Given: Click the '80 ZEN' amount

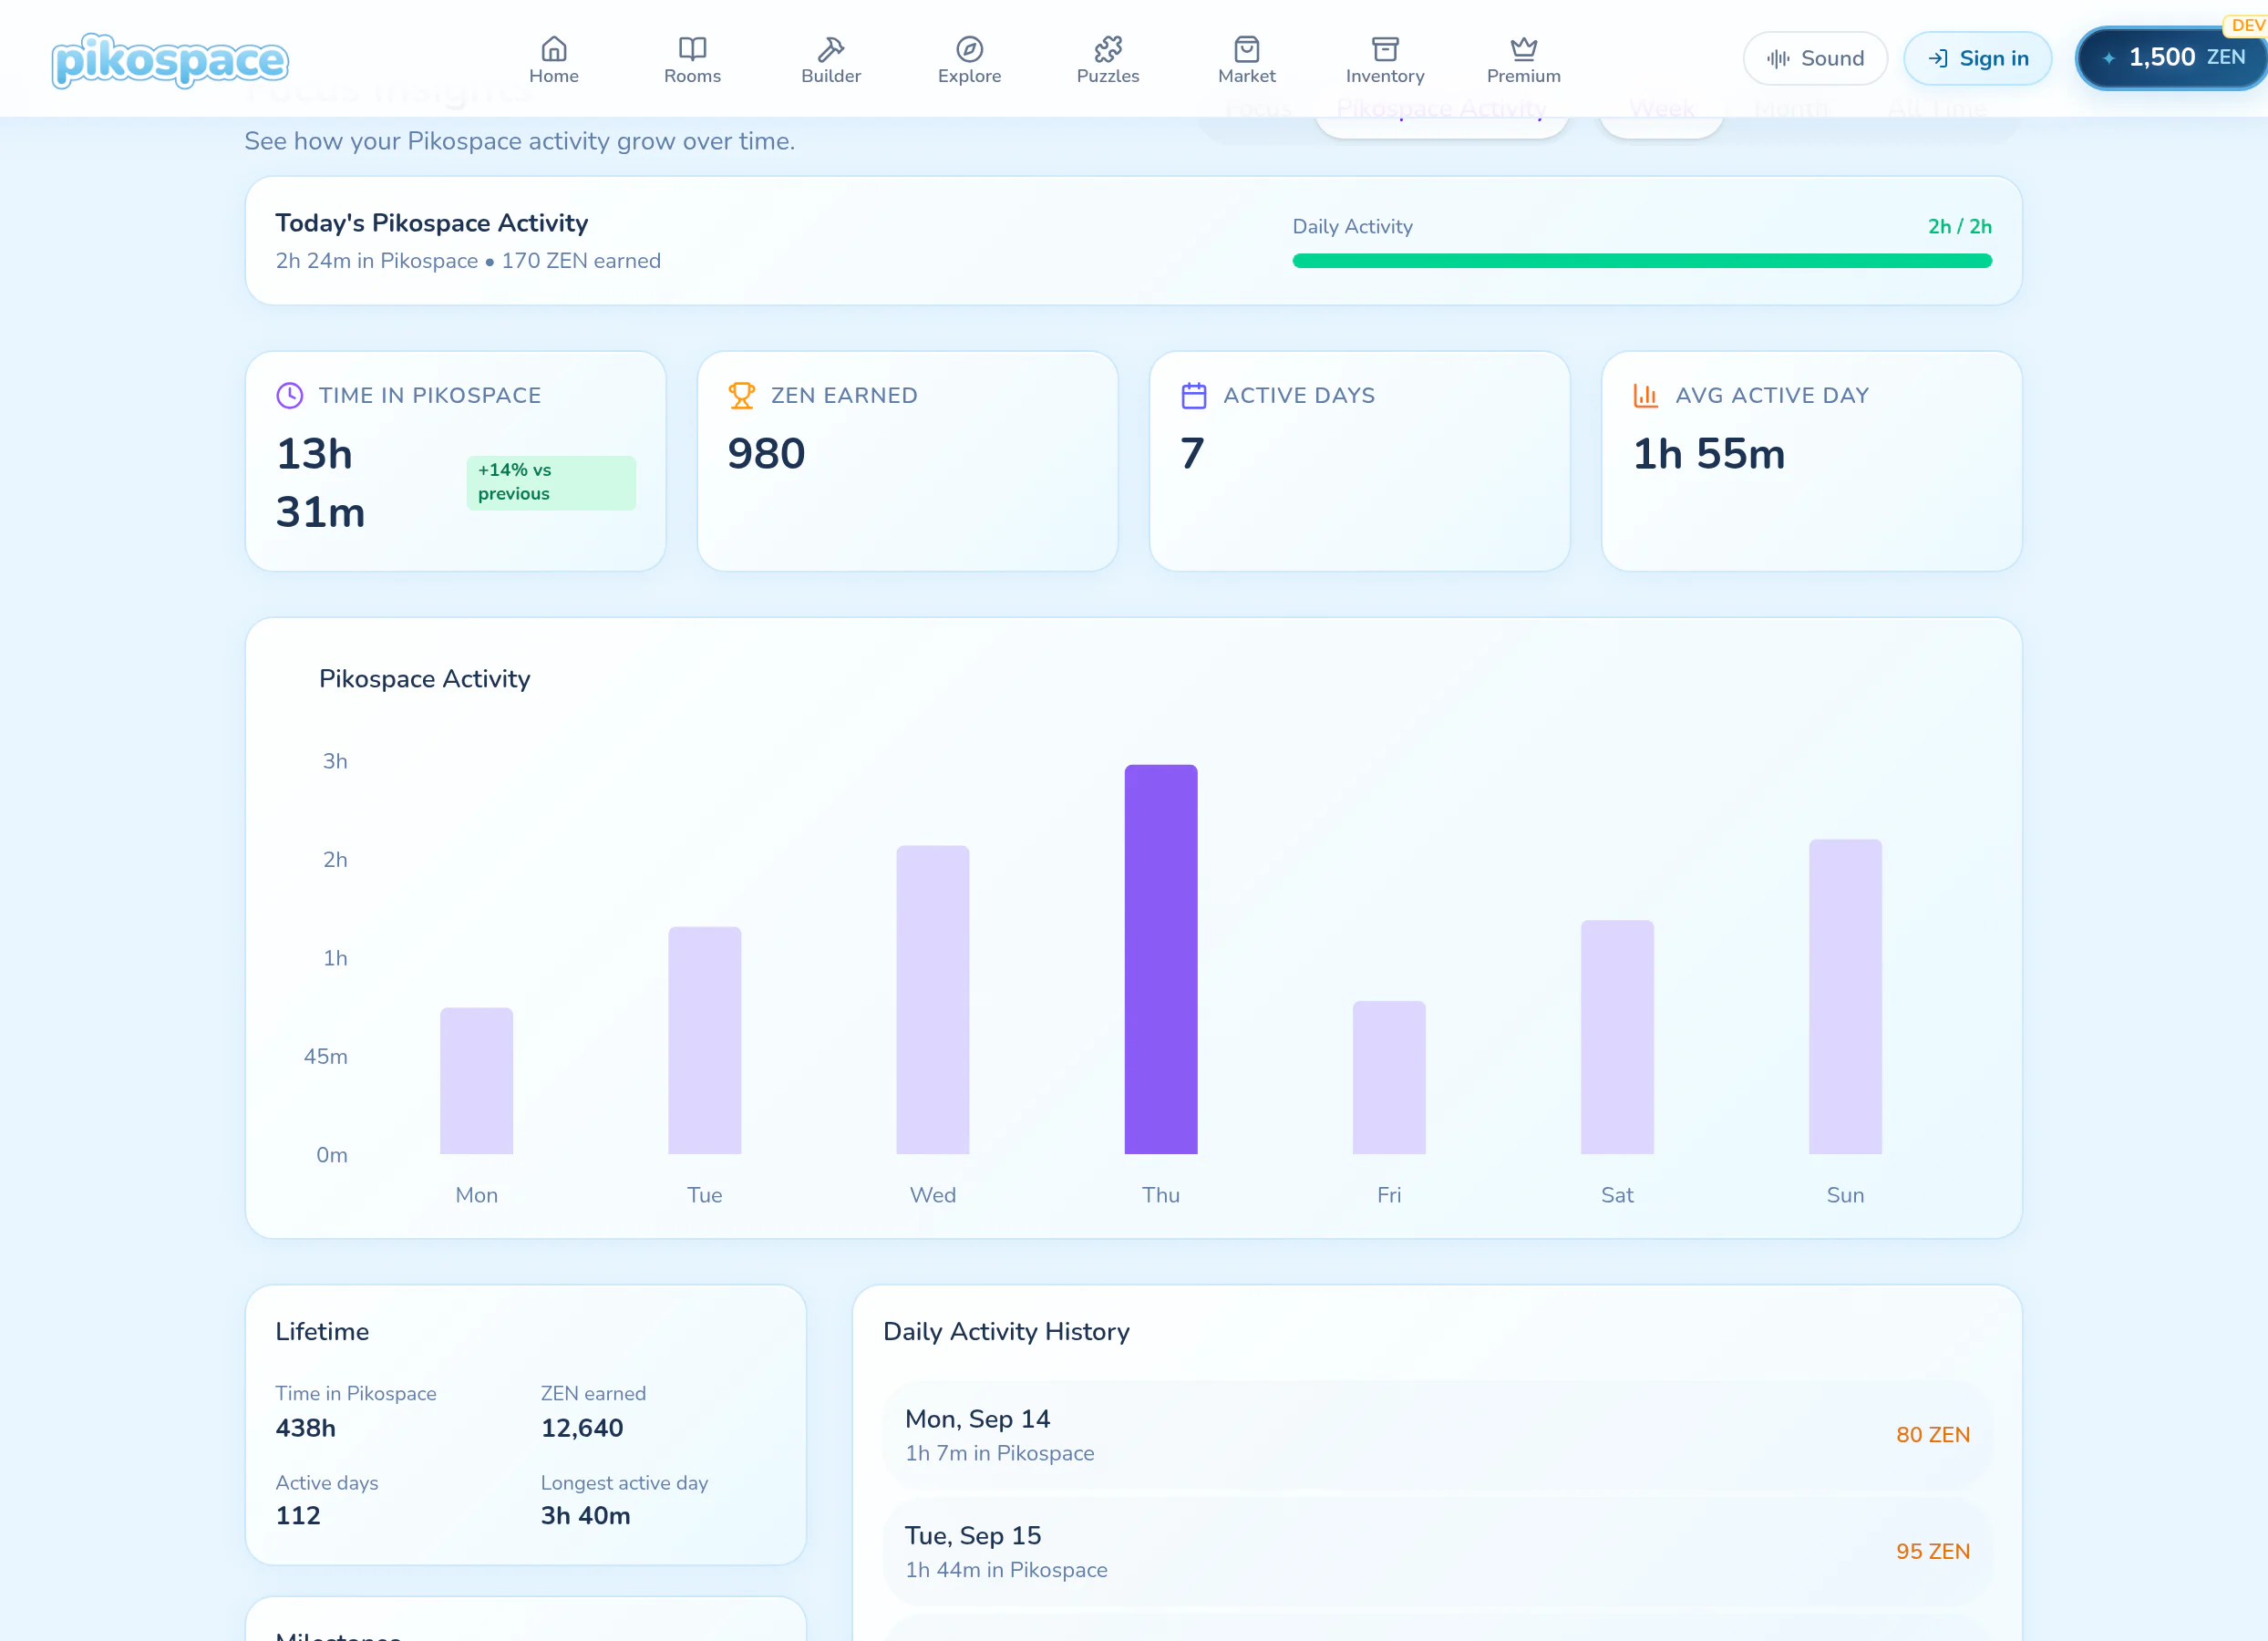Looking at the screenshot, I should tap(1932, 1435).
